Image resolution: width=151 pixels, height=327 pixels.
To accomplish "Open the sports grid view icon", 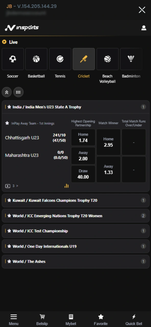I will tap(18, 92).
